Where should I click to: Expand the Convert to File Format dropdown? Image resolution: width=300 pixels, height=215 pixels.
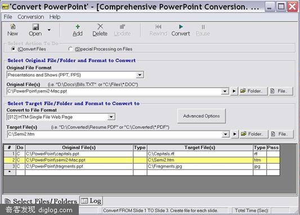[x=111, y=117]
